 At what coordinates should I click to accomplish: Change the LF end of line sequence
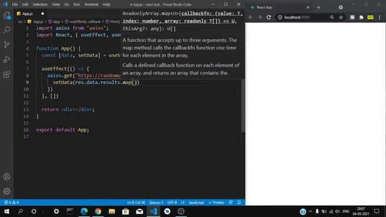[x=183, y=203]
